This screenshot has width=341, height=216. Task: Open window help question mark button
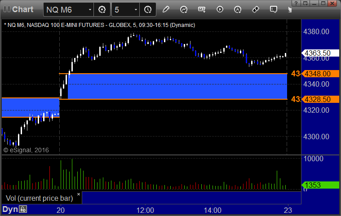[296, 3]
